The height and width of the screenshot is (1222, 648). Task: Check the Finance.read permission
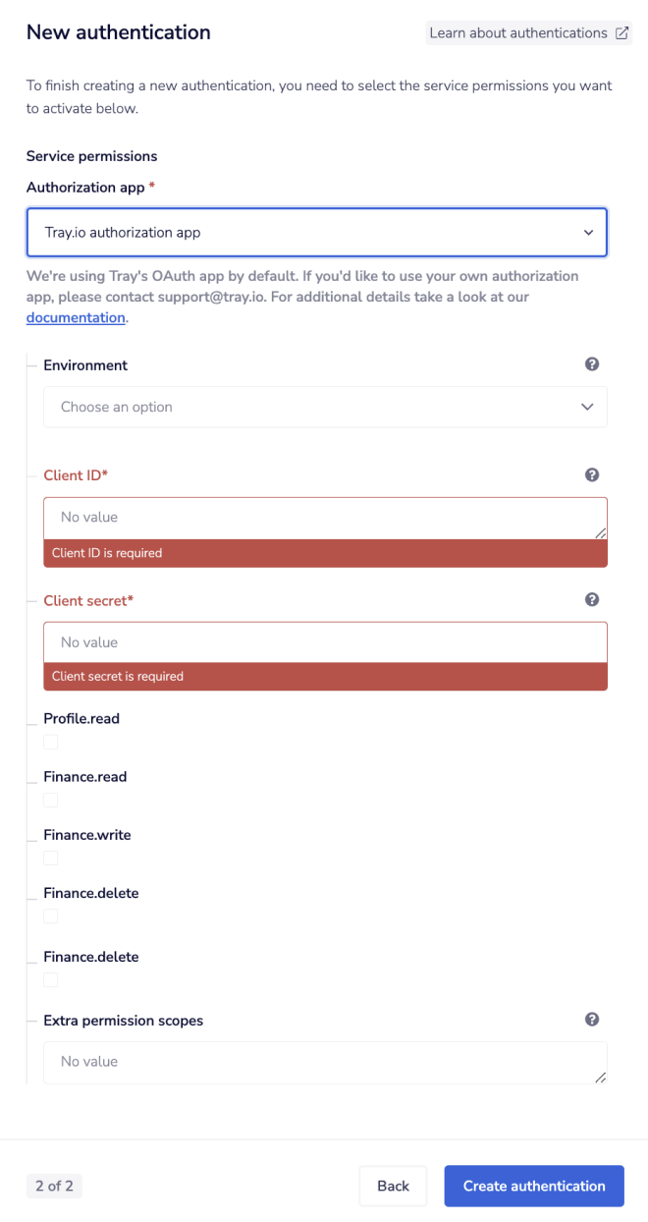coord(50,800)
